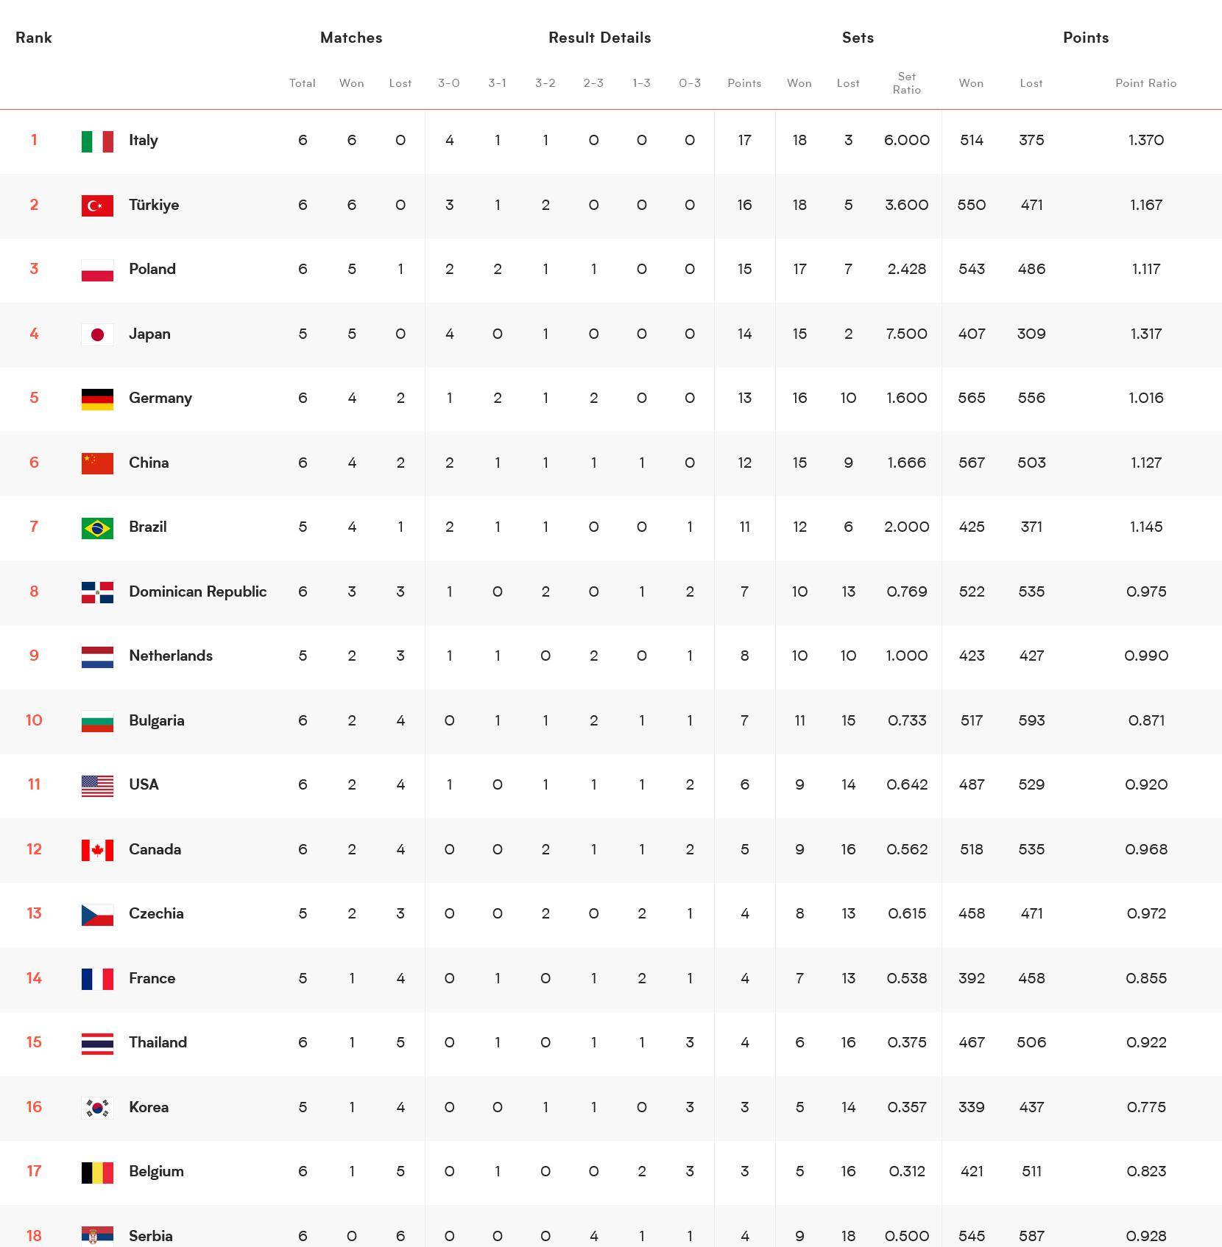Click the Czechia flag icon

click(x=97, y=914)
